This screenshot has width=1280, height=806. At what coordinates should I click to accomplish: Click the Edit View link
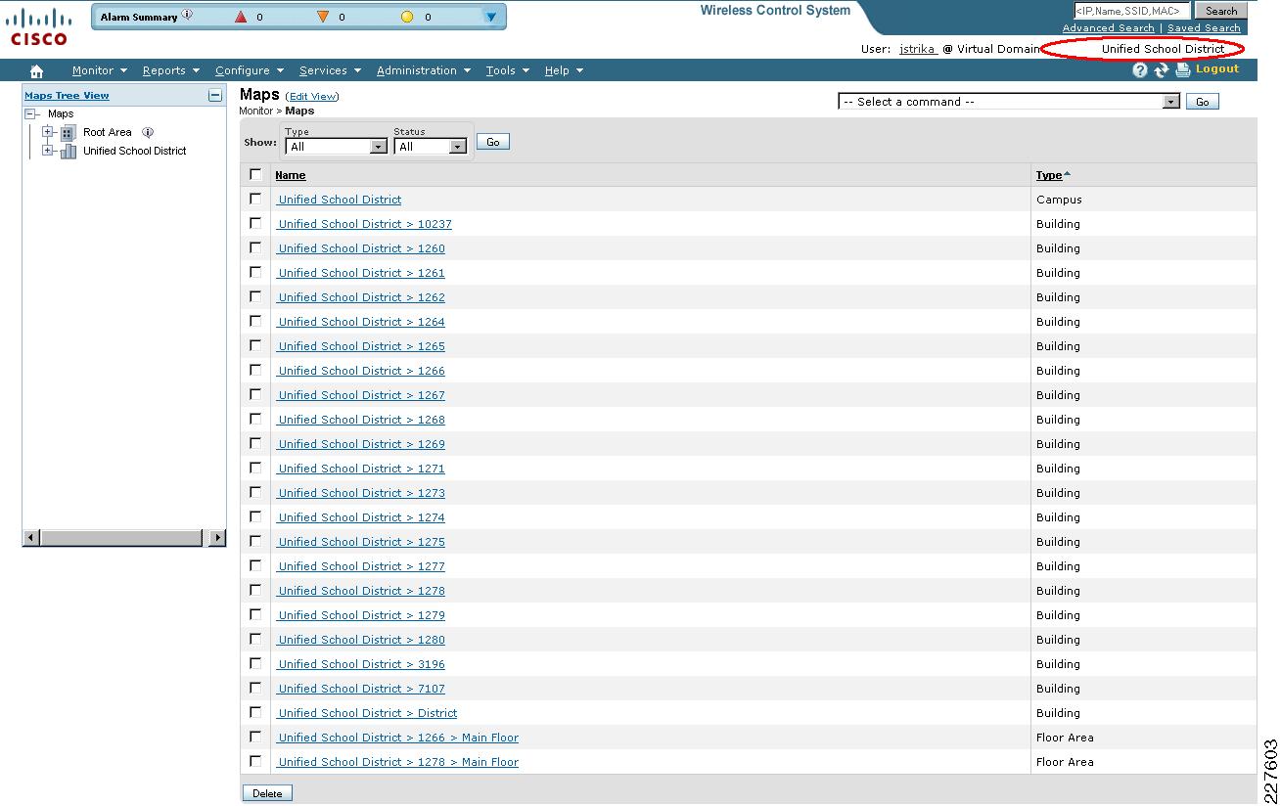click(312, 97)
